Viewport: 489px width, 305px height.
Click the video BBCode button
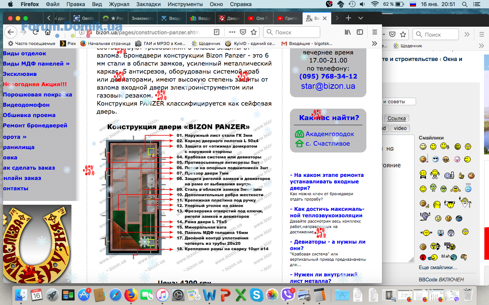pos(400,128)
